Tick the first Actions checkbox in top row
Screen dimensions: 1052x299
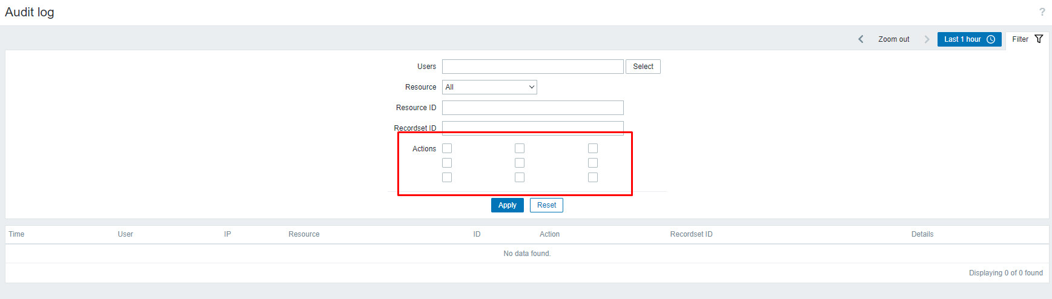pos(447,148)
